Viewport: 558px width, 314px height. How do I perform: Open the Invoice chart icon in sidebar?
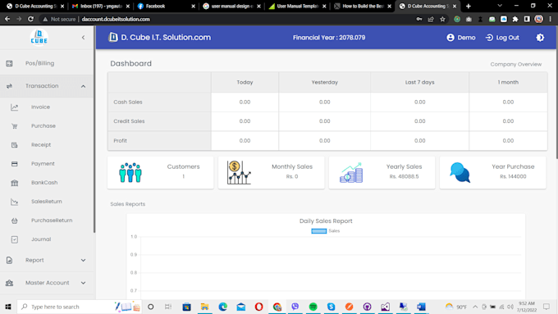coord(14,107)
